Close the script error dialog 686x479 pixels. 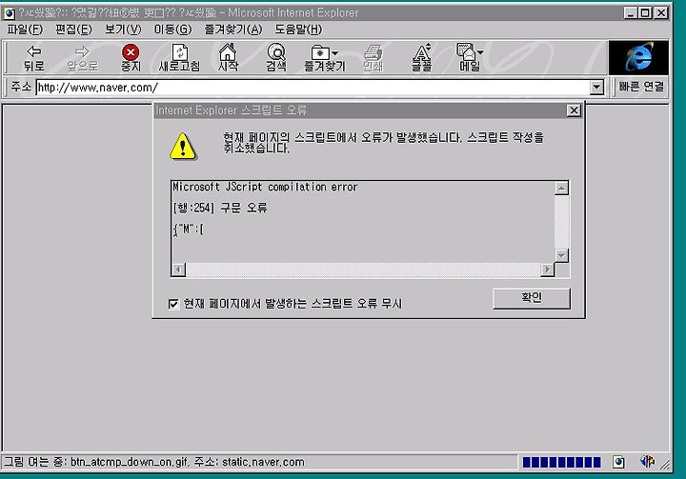[x=574, y=110]
